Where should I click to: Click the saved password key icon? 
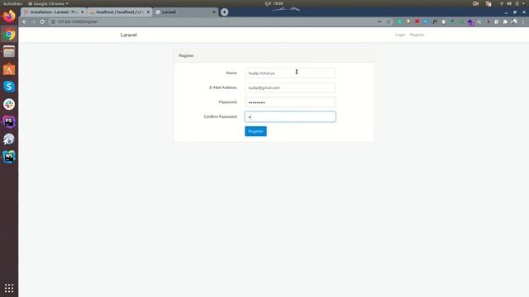pos(380,21)
